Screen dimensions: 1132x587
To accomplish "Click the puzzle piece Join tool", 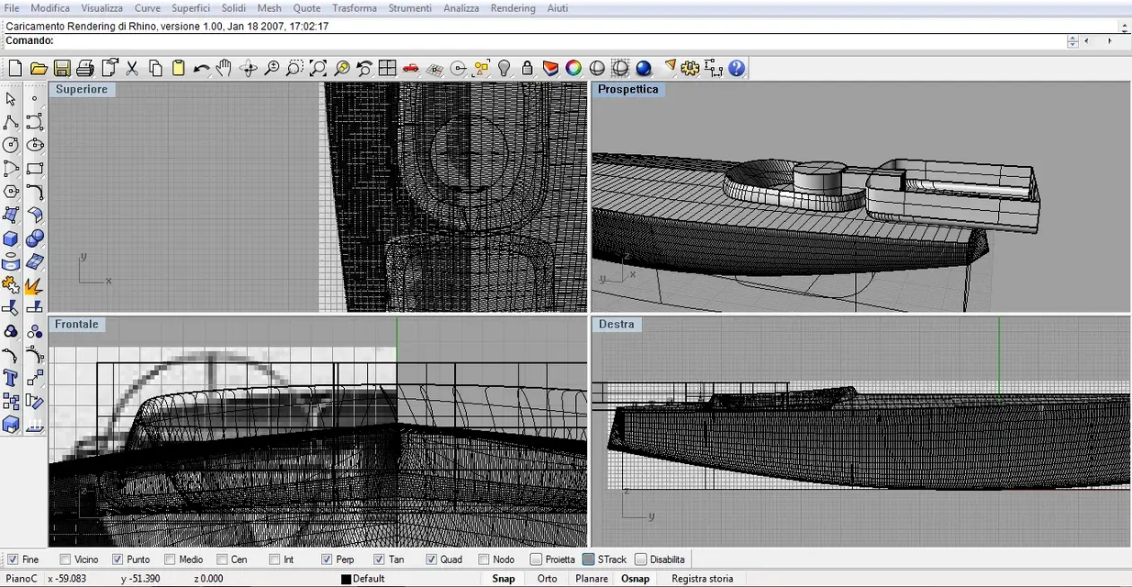I will pos(11,285).
